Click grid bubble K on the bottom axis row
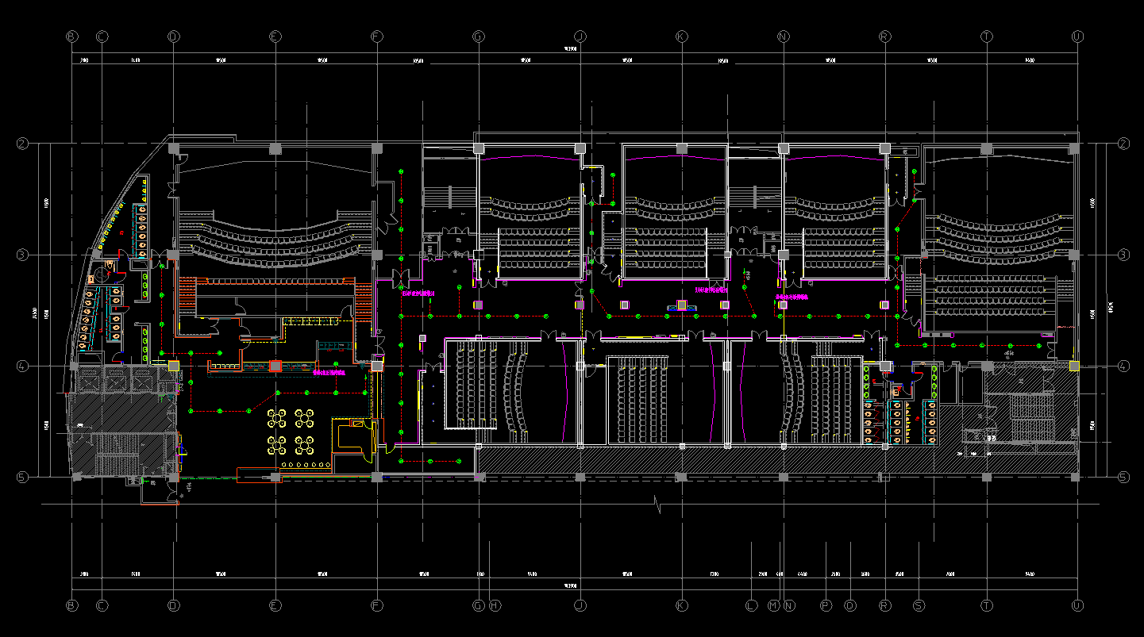This screenshot has width=1144, height=637. [x=682, y=606]
